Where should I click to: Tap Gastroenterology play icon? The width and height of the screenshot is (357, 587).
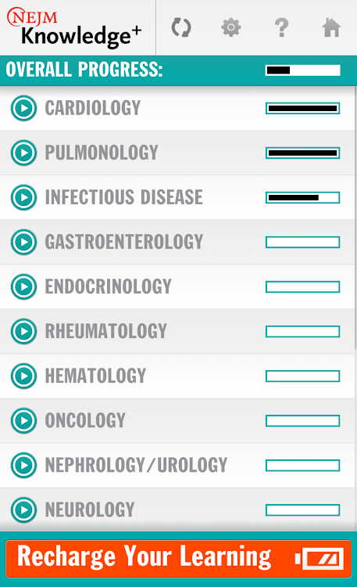23,242
